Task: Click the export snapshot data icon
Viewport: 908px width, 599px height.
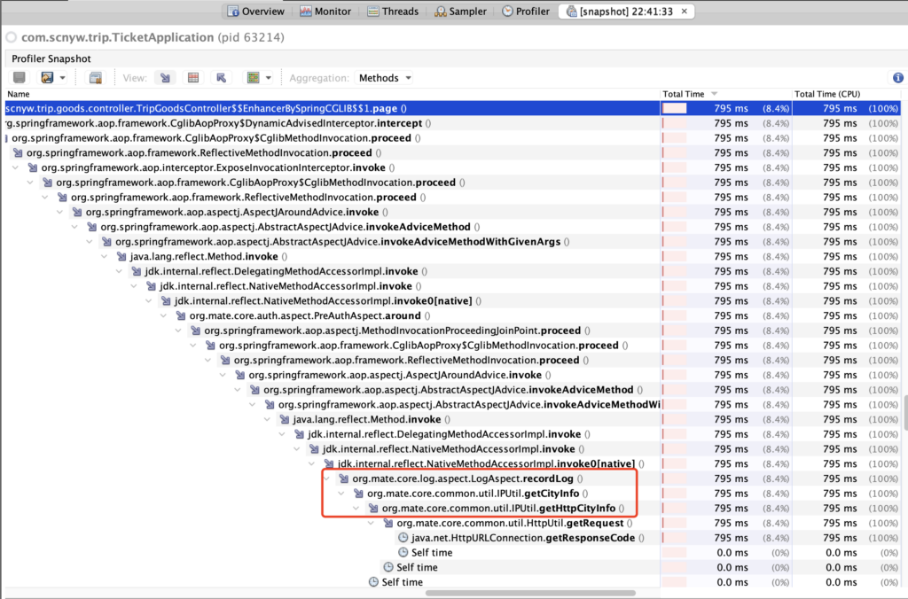Action: (47, 78)
